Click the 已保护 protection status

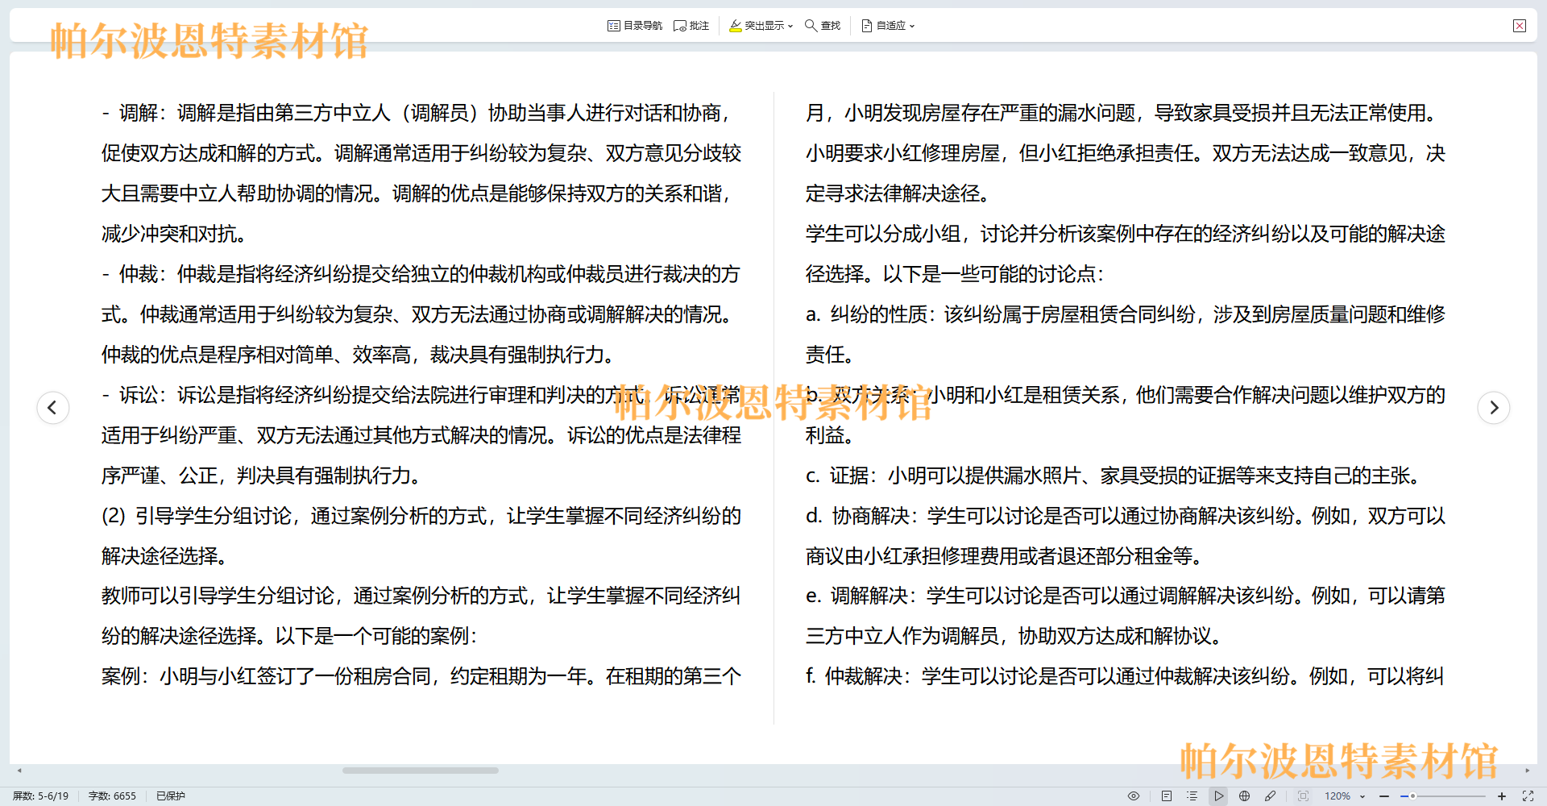point(171,796)
